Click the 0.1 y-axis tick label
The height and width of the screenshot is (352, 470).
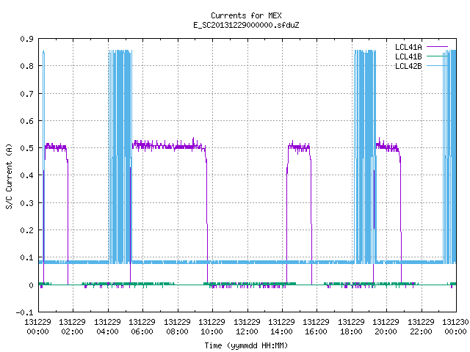27,257
